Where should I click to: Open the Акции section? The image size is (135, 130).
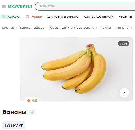point(37,16)
